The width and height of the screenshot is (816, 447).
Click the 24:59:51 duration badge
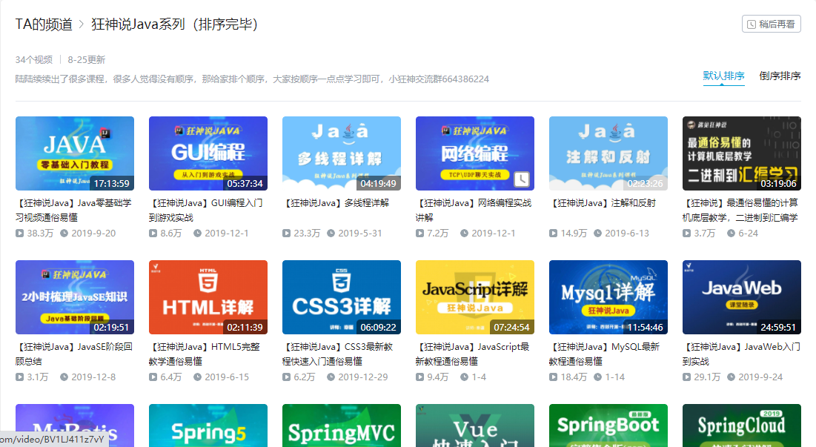pyautogui.click(x=778, y=328)
